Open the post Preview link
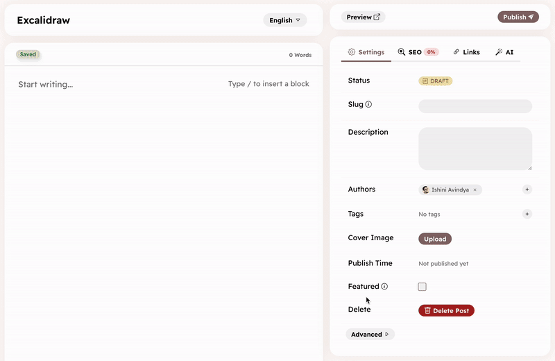This screenshot has width=555, height=361. coord(363,17)
